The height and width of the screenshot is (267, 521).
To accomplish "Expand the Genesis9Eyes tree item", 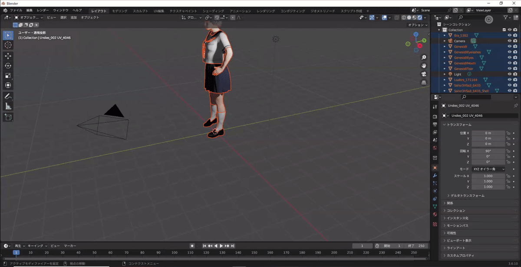I will click(x=445, y=58).
